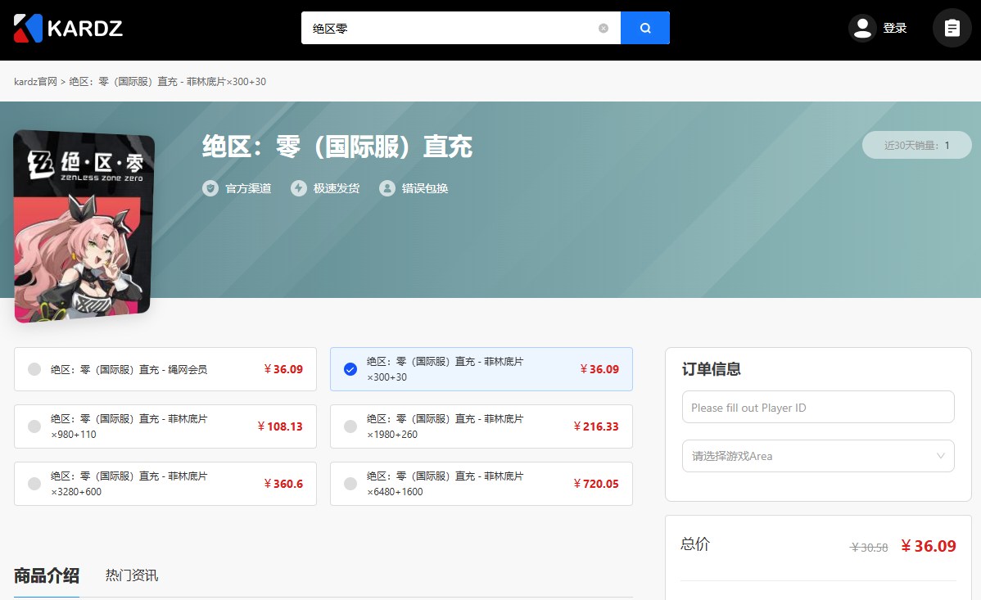The height and width of the screenshot is (600, 981).
Task: Click the 近30天销量 badge
Action: [916, 145]
